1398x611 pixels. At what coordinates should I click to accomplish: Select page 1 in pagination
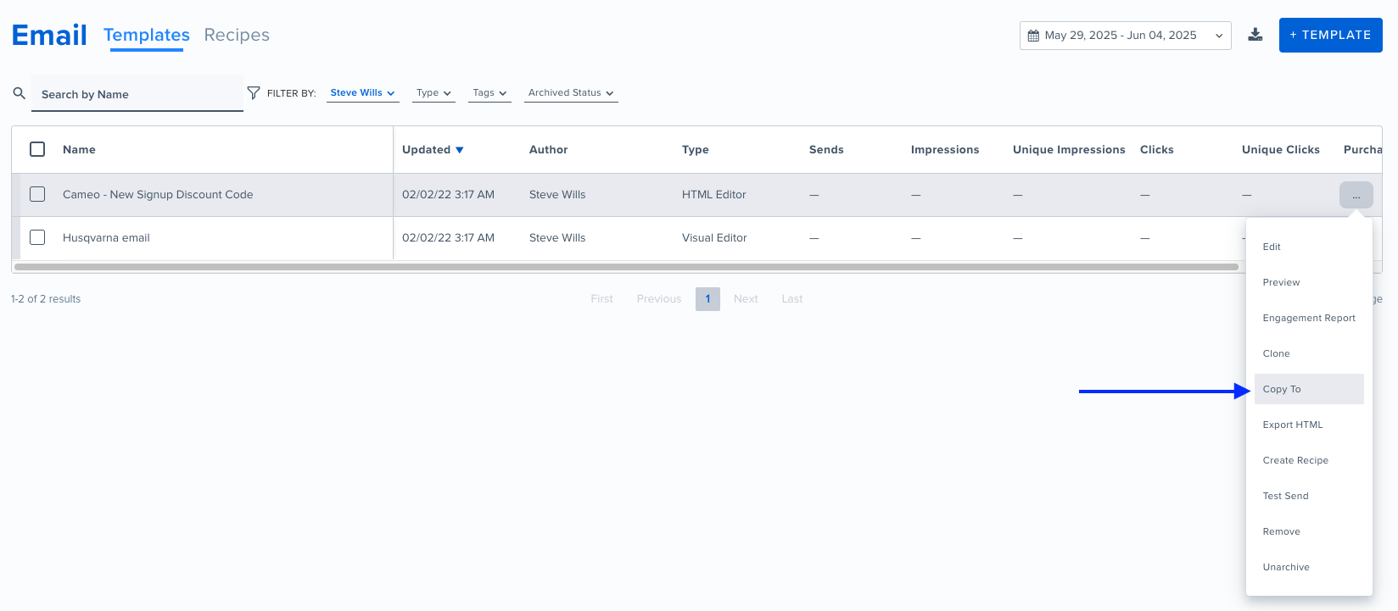[x=707, y=299]
